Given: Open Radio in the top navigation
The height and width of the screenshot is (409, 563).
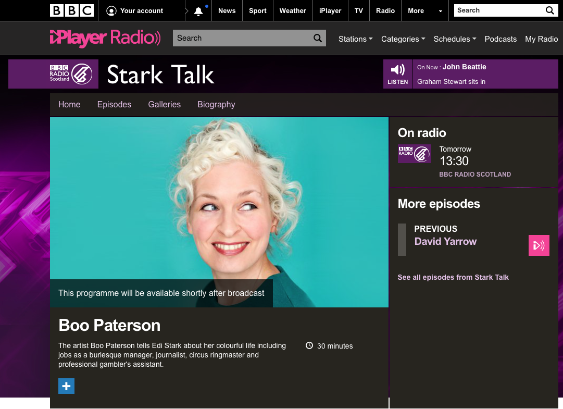Looking at the screenshot, I should [385, 11].
